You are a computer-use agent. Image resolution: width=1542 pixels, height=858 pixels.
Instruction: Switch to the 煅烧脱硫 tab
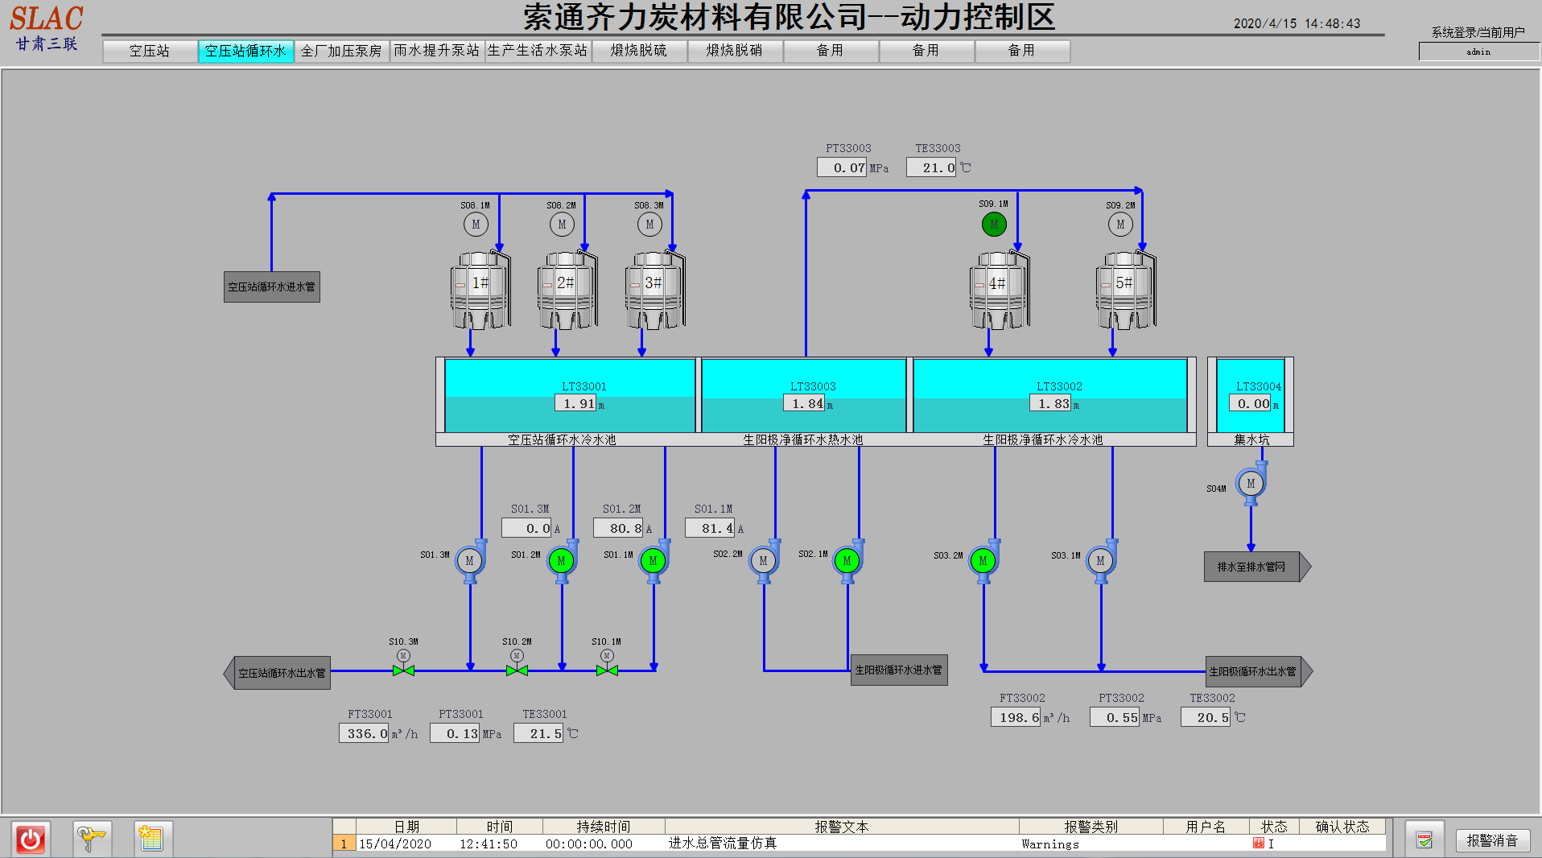click(x=639, y=51)
